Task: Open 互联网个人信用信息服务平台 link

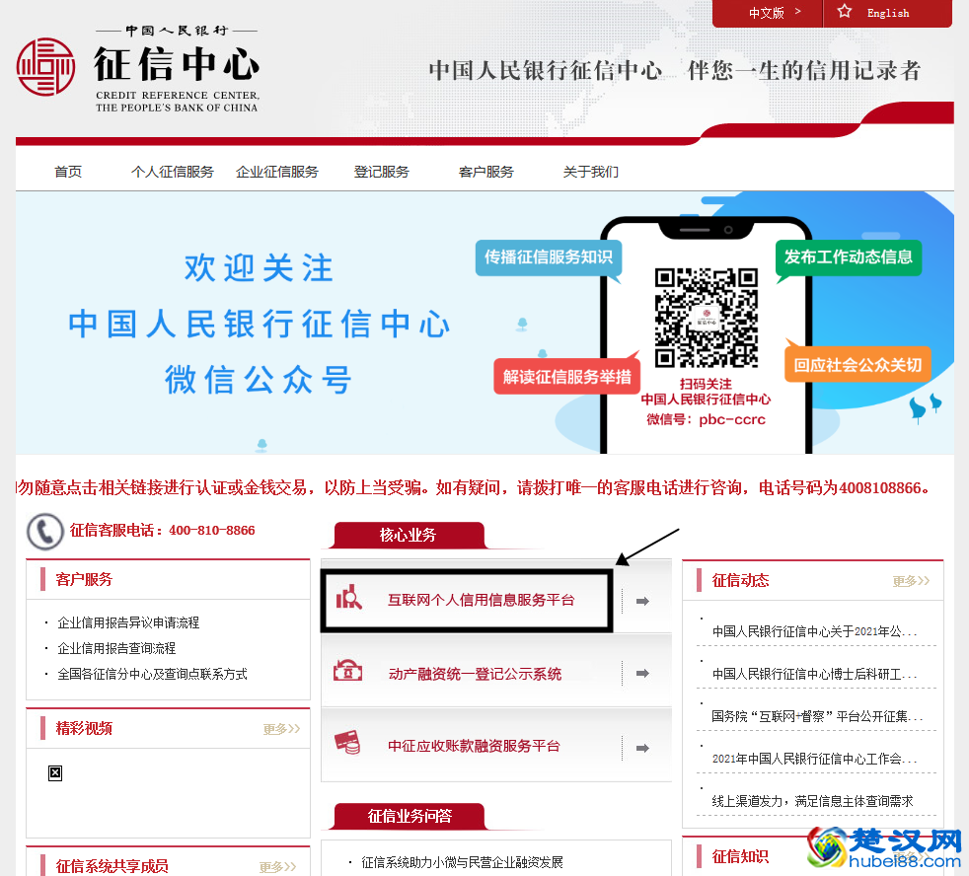Action: click(481, 600)
